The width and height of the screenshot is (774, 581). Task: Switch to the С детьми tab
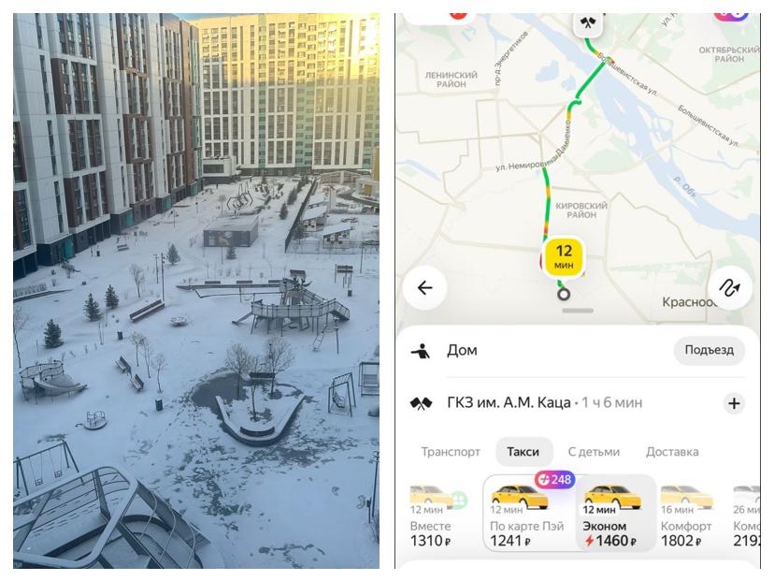click(594, 452)
